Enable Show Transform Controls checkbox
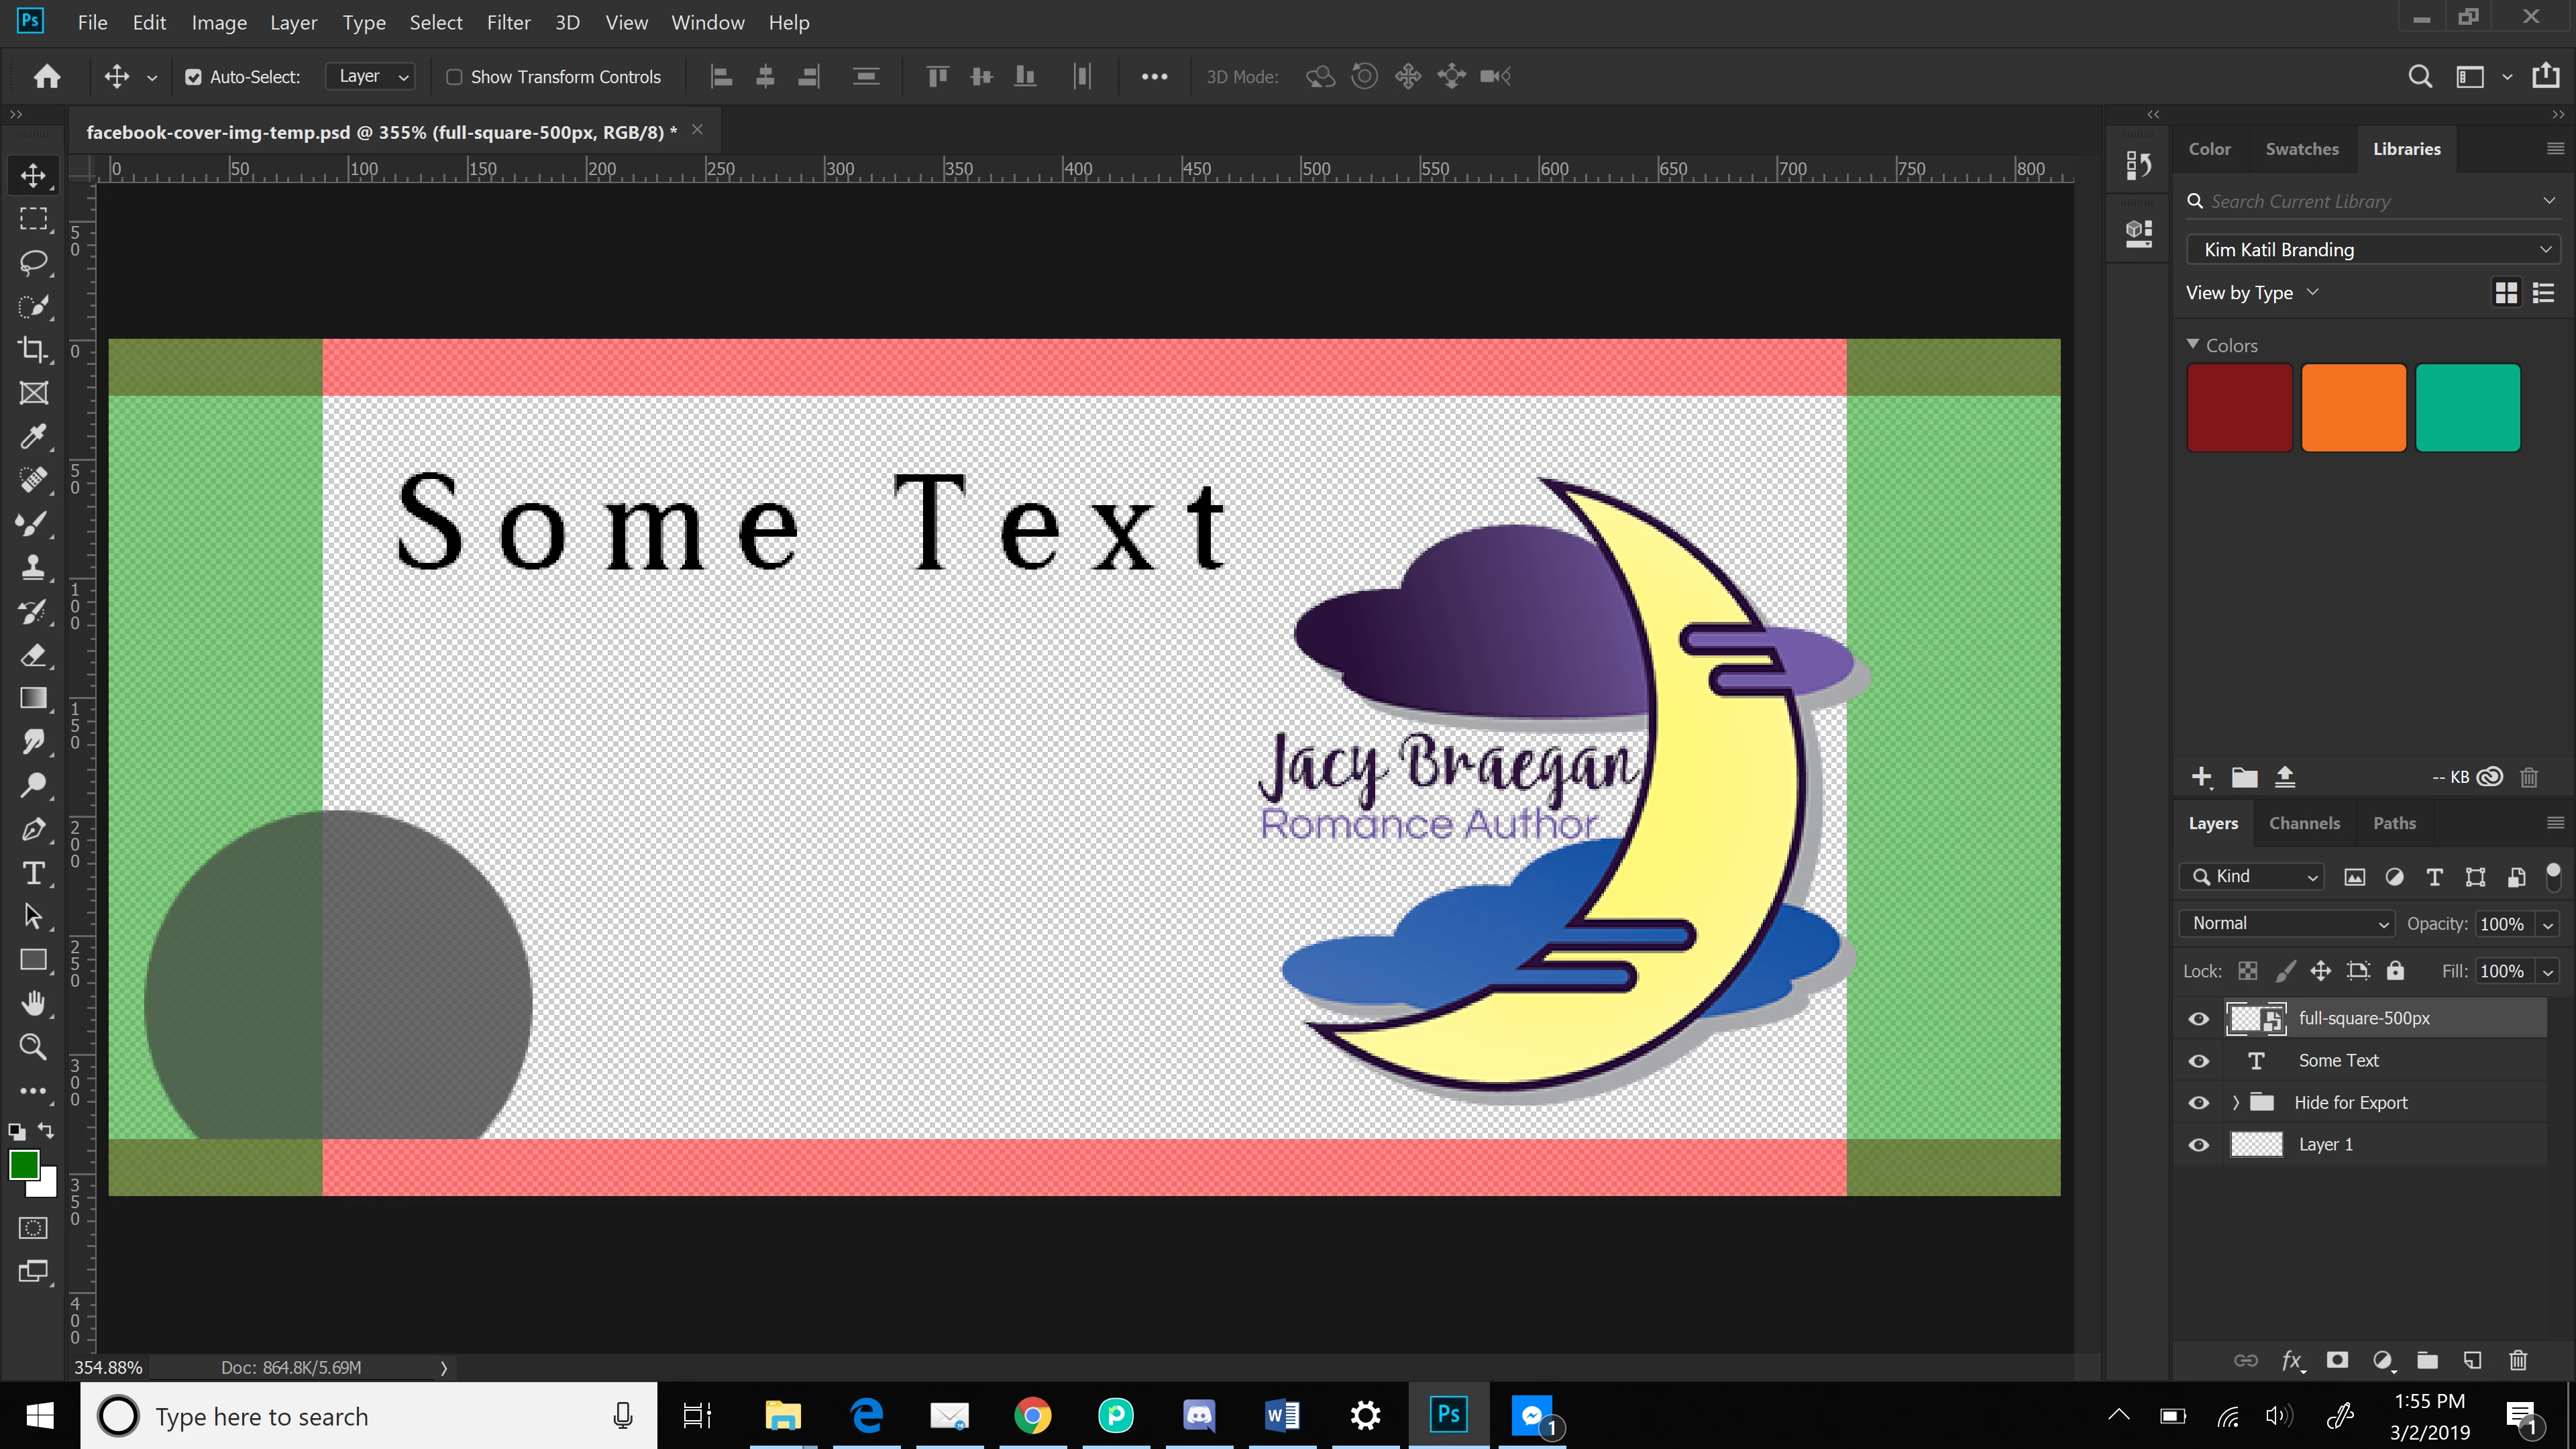2576x1449 pixels. [x=454, y=77]
